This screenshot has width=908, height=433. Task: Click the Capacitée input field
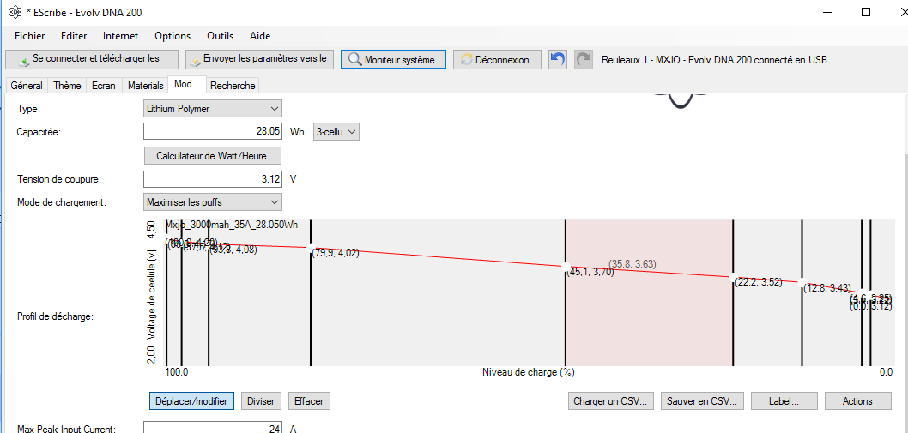[x=212, y=132]
